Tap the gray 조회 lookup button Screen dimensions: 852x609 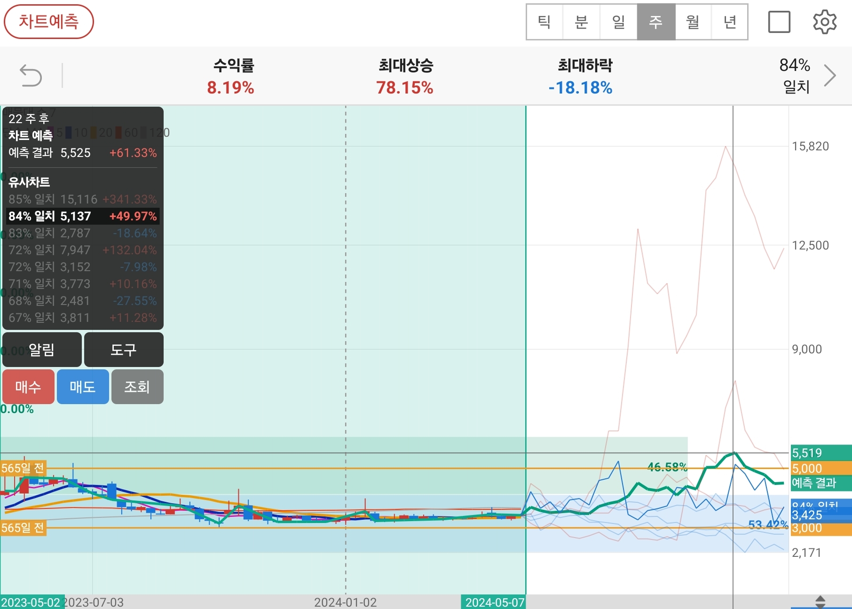137,387
